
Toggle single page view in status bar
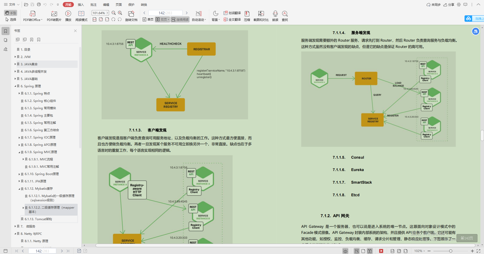[x=363, y=251]
